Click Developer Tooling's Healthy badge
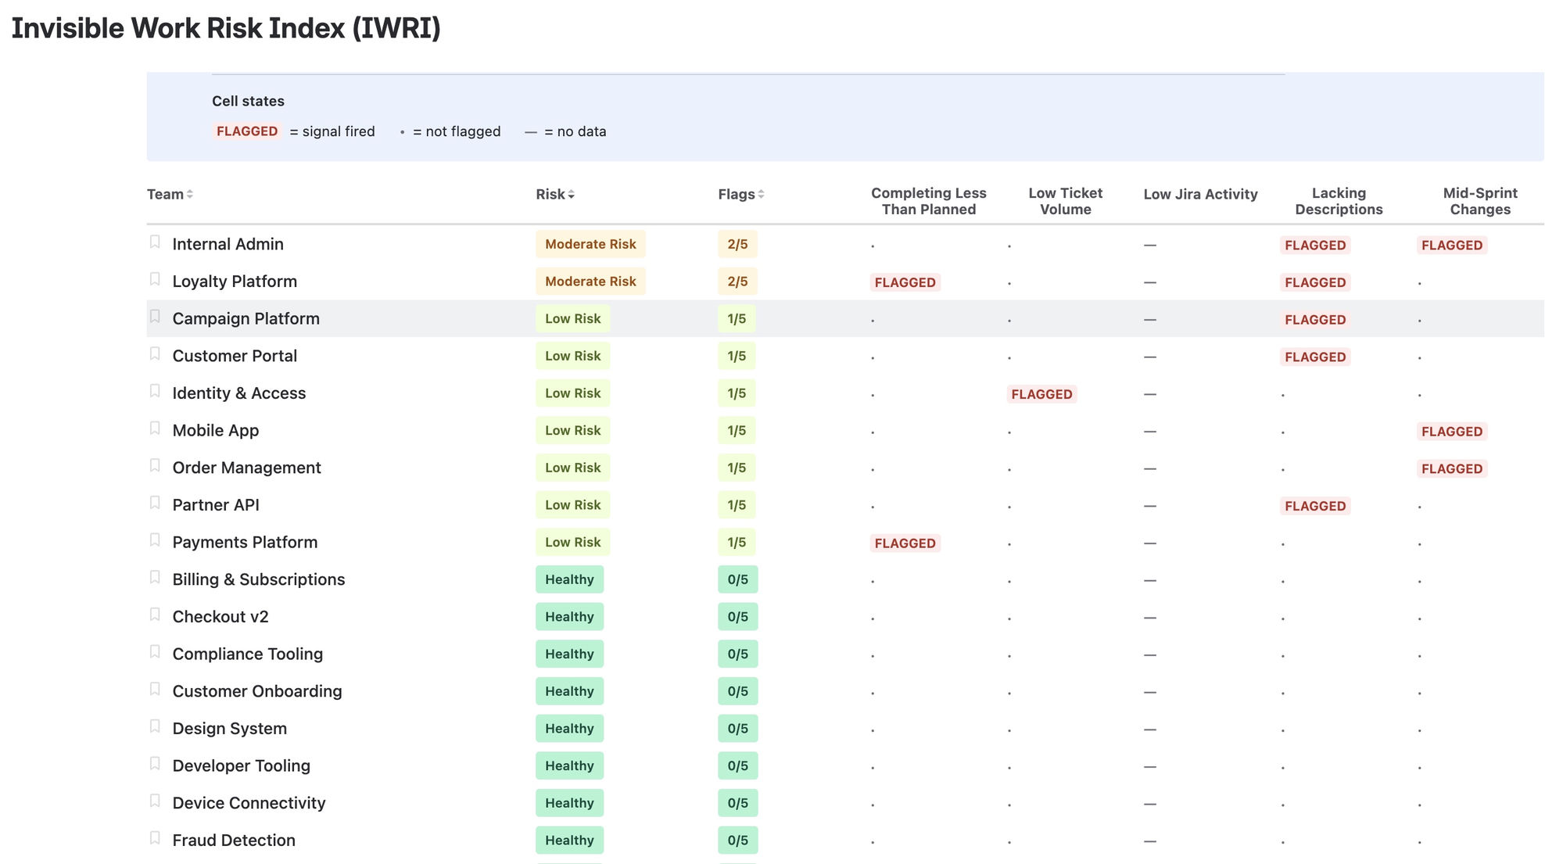The height and width of the screenshot is (864, 1563). [x=569, y=765]
